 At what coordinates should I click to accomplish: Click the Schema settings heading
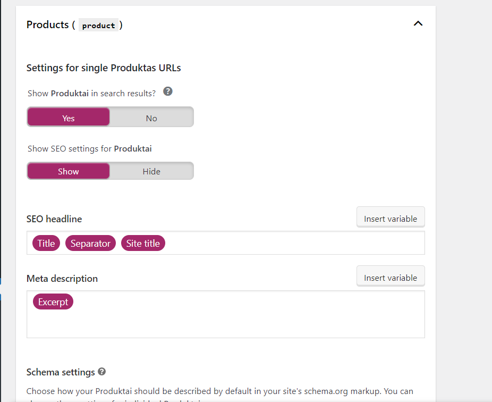61,372
